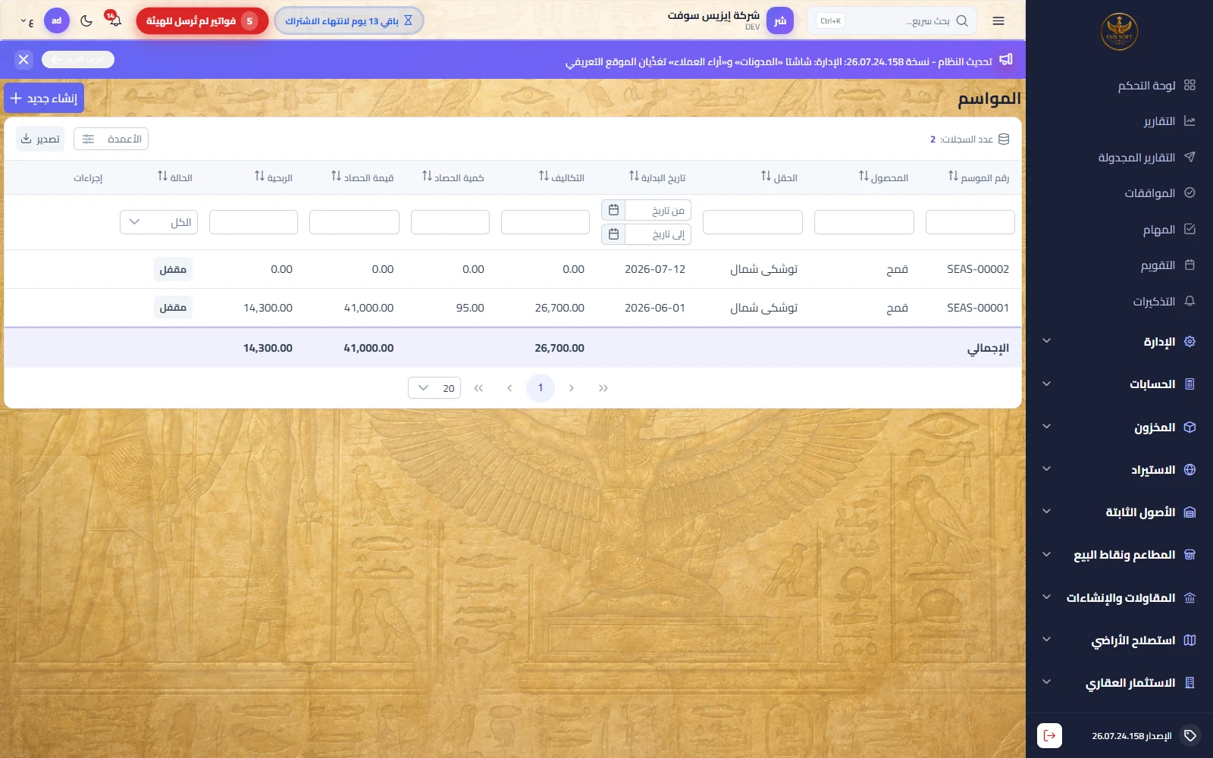This screenshot has height=758, width=1213.
Task: Open 'التذكيرات' reminders in sidebar
Action: [1163, 301]
